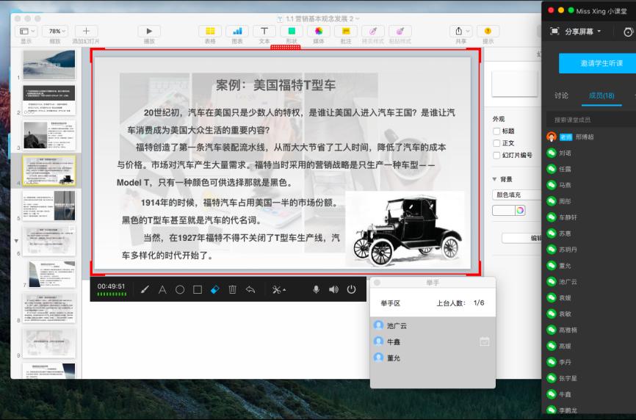Undo the last annotation stroke
This screenshot has width=636, height=420.
tap(250, 289)
